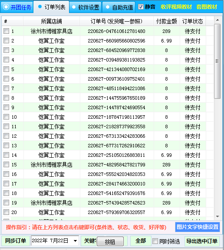Switch to the 软件设置 tab
Screen dimensions: 224x250
[x=86, y=7]
